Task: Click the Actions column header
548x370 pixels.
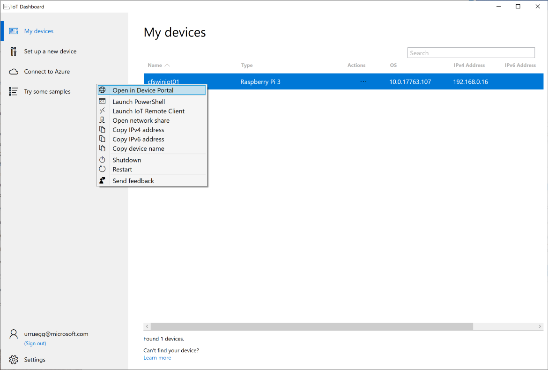Action: click(x=356, y=65)
